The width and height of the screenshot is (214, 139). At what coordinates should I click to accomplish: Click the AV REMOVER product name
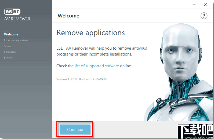(x=17, y=19)
